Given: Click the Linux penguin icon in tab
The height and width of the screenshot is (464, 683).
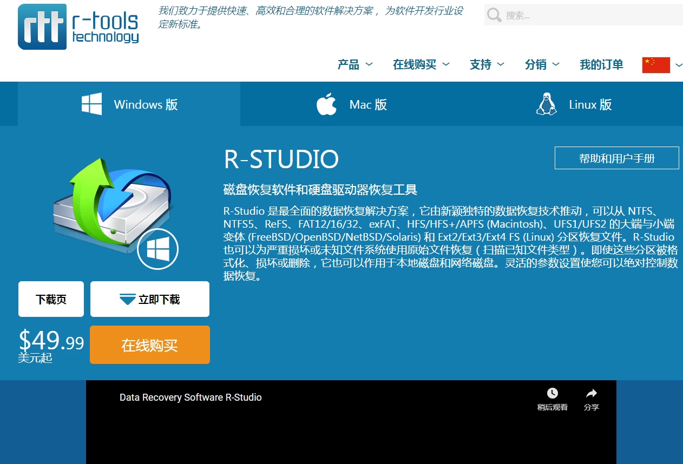Looking at the screenshot, I should tap(547, 104).
